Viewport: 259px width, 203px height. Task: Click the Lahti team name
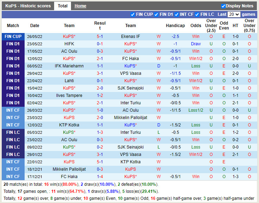pos(69,81)
